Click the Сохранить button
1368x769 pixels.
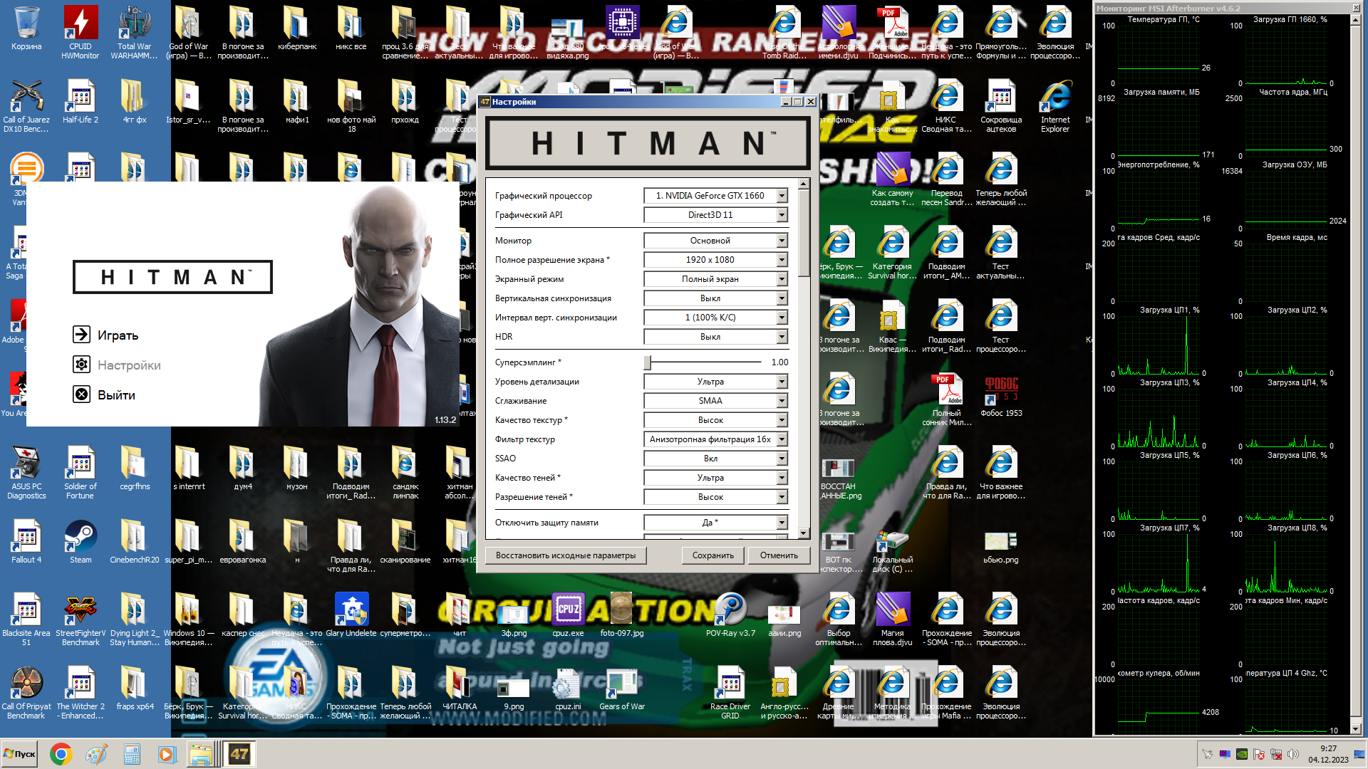712,555
